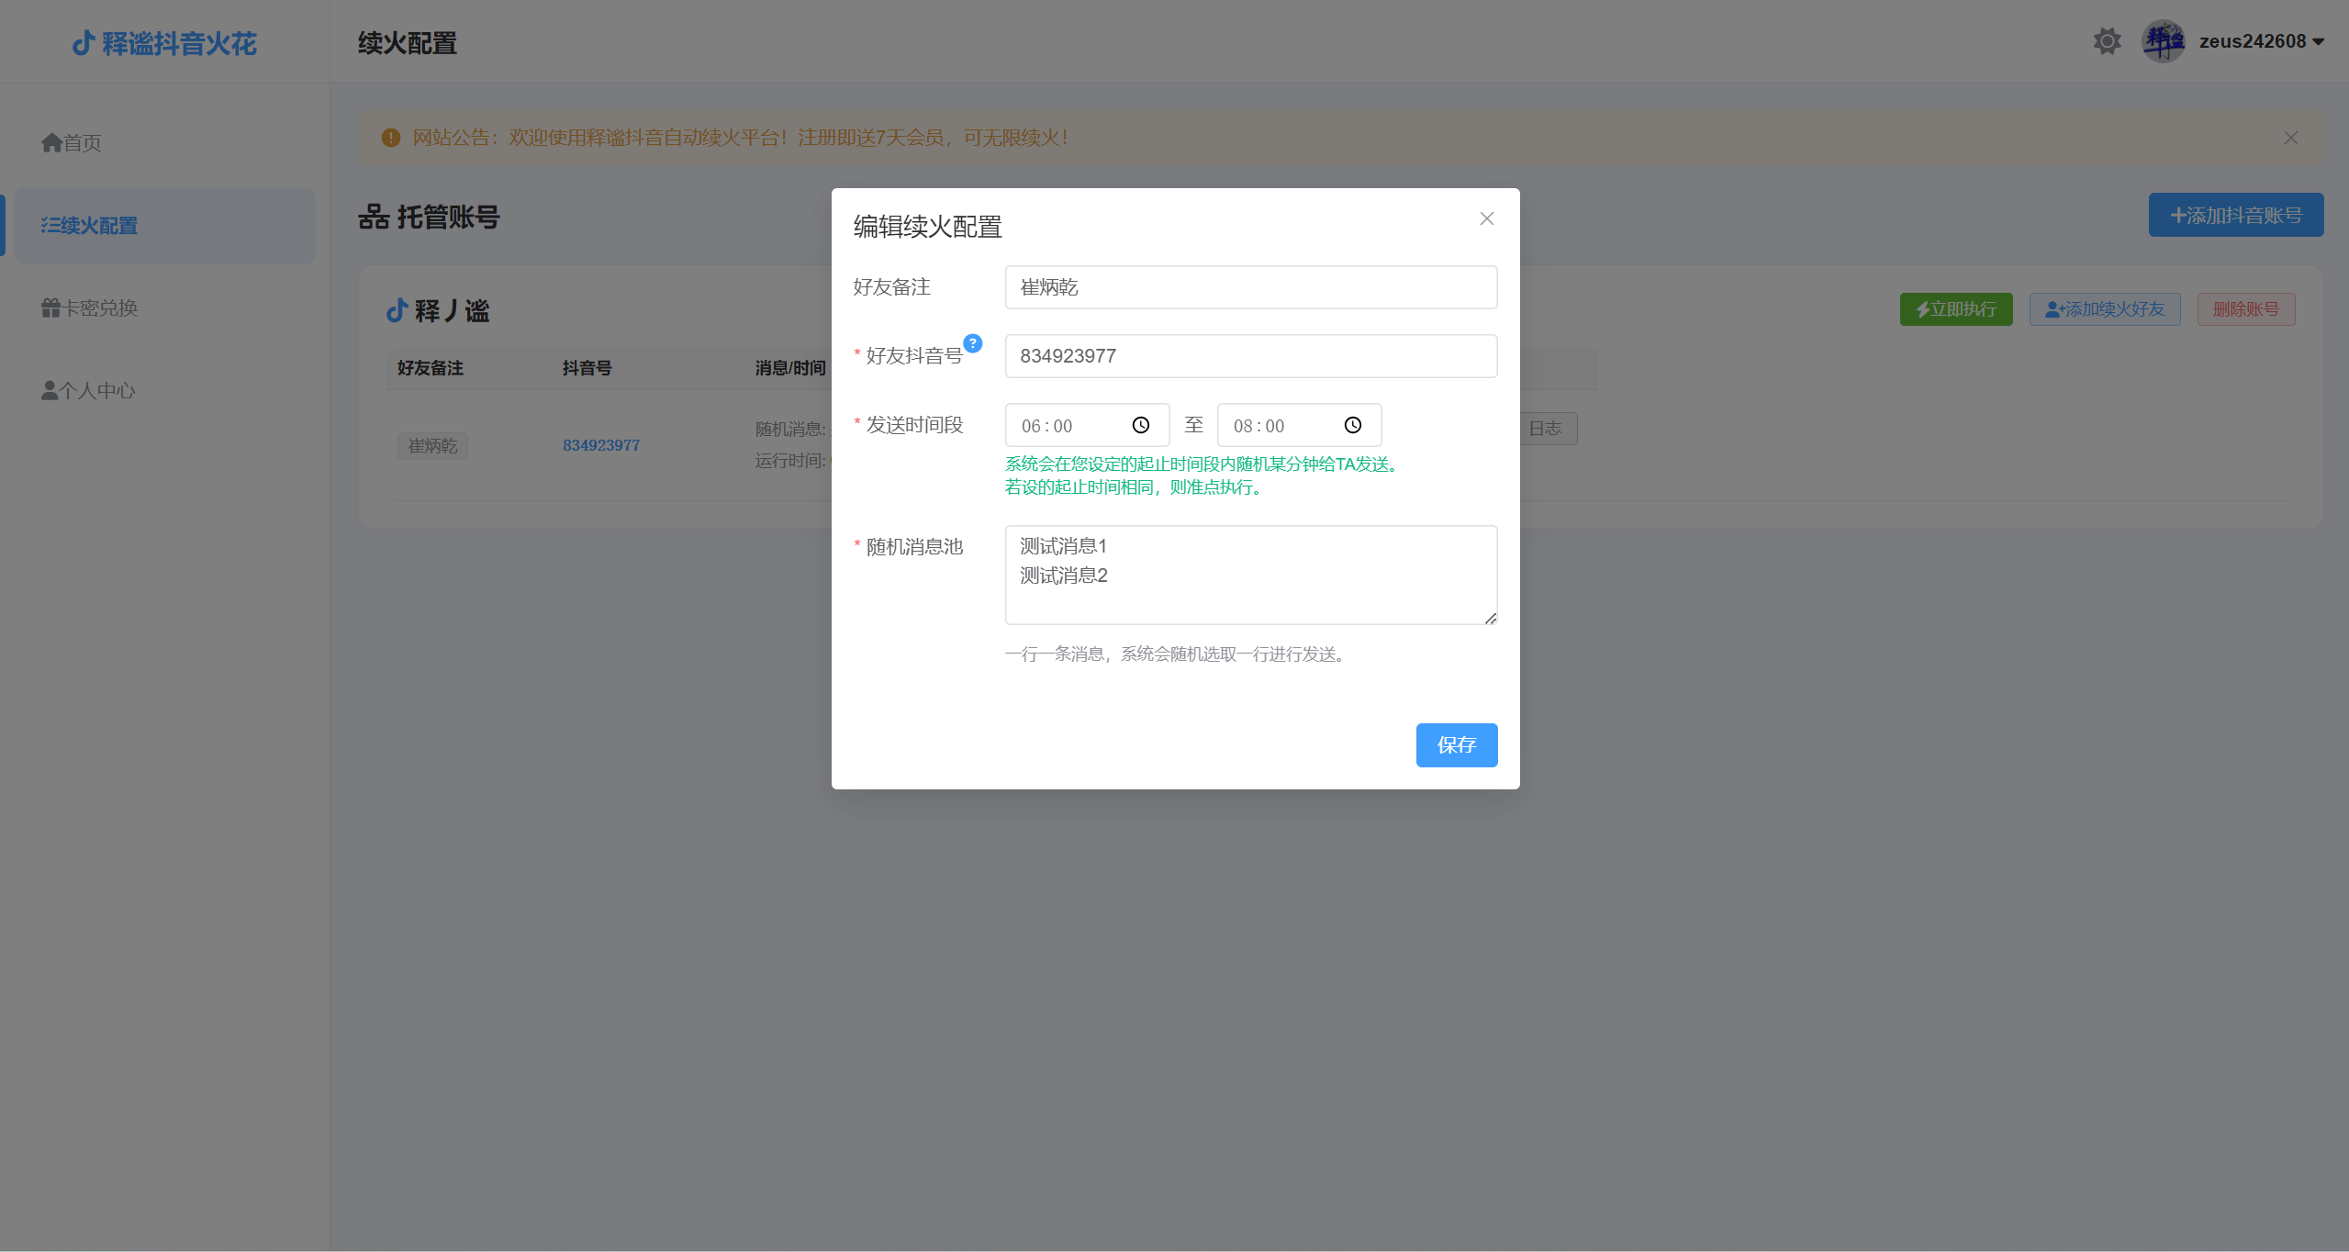This screenshot has width=2349, height=1252.
Task: Open the user avatar picture
Action: coord(2164,41)
